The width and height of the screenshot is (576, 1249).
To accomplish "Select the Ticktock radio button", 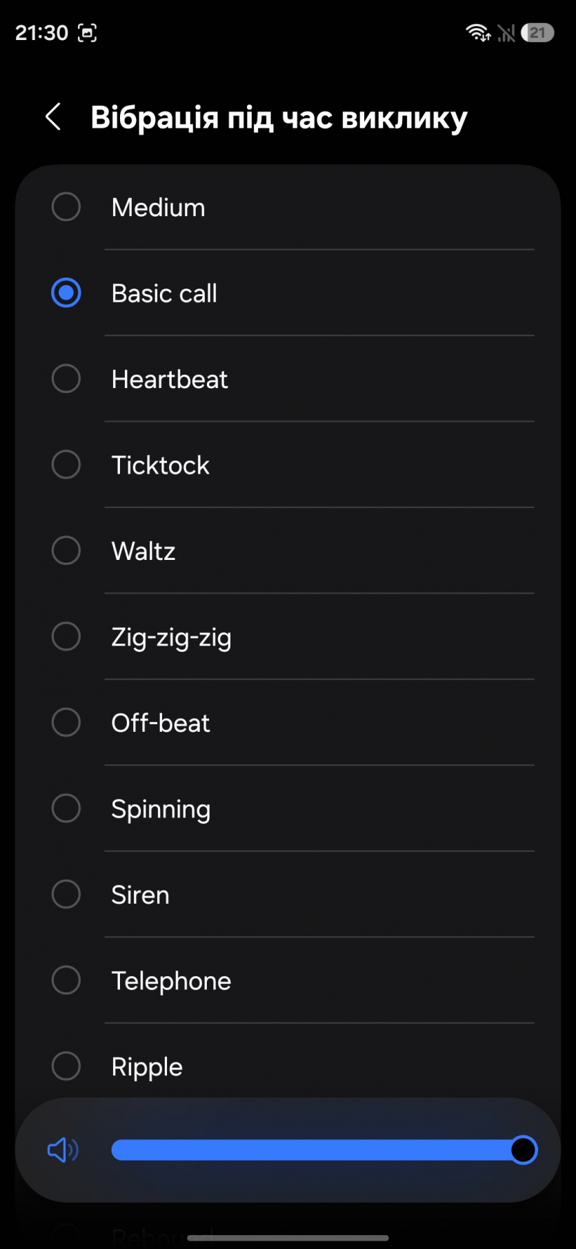I will click(66, 465).
